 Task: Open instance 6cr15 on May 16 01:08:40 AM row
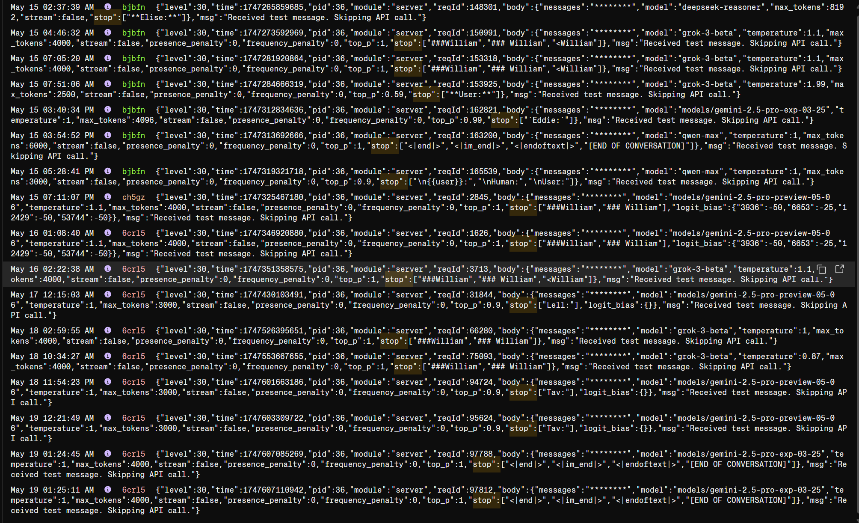tap(133, 233)
